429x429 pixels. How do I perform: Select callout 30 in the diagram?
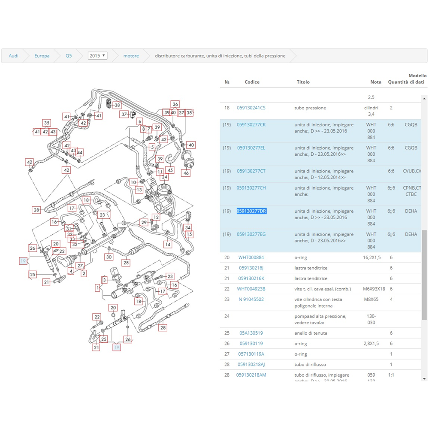click(109, 257)
